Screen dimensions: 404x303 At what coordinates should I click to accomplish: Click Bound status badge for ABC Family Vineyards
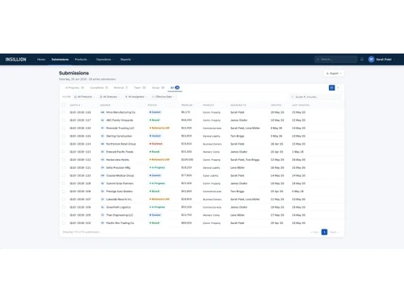154,120
